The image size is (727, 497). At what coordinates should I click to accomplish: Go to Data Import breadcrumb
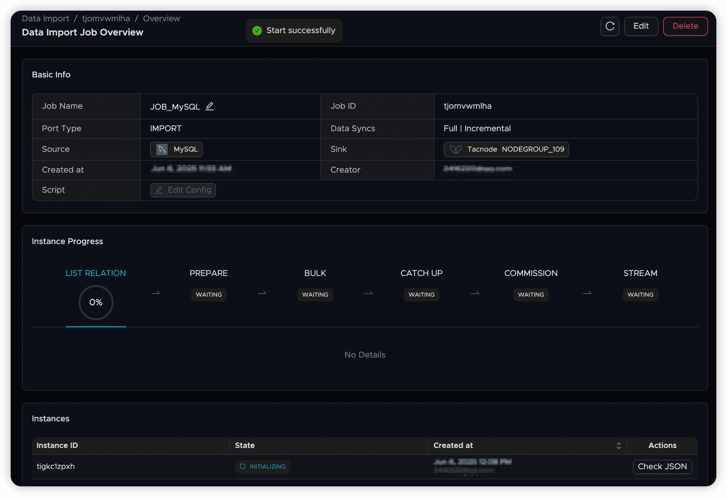point(45,18)
